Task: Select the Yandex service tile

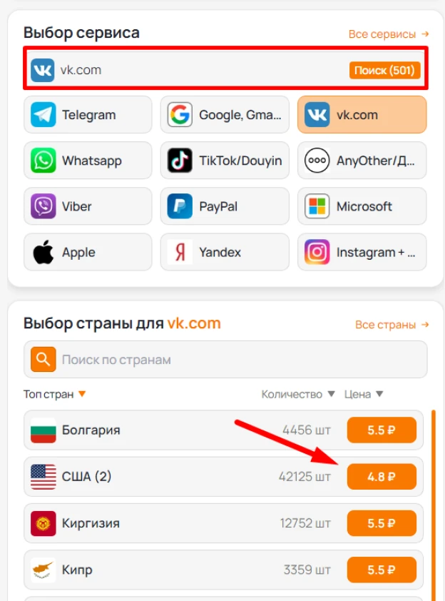Action: pyautogui.click(x=225, y=252)
